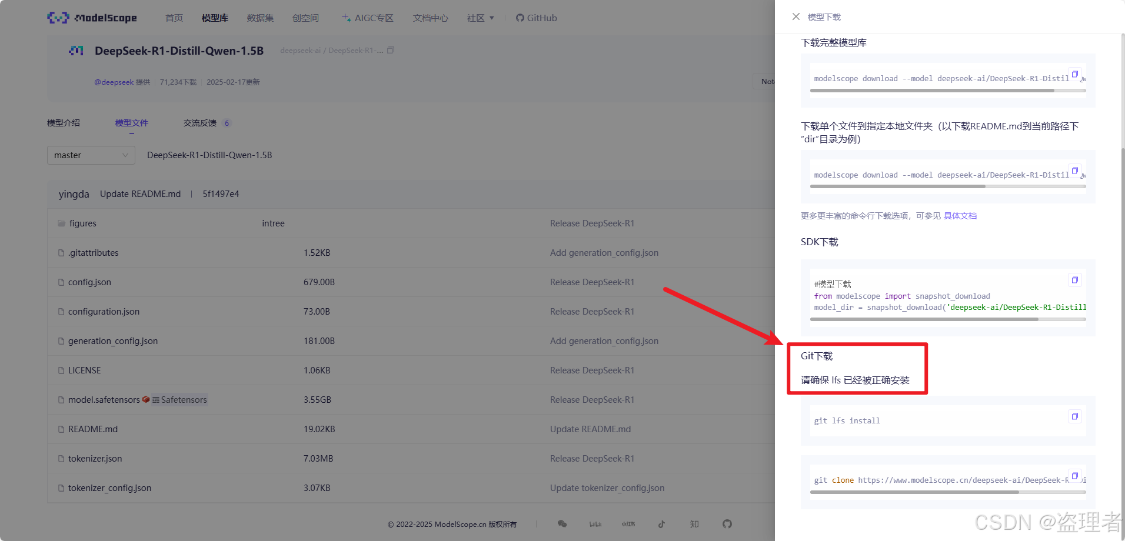
Task: Switch to 模型介绍 tab
Action: pyautogui.click(x=64, y=123)
